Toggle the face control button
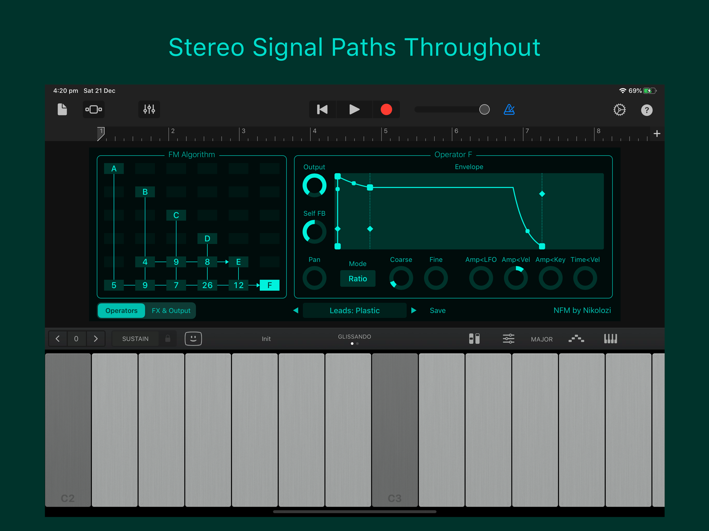This screenshot has width=709, height=531. pos(193,339)
